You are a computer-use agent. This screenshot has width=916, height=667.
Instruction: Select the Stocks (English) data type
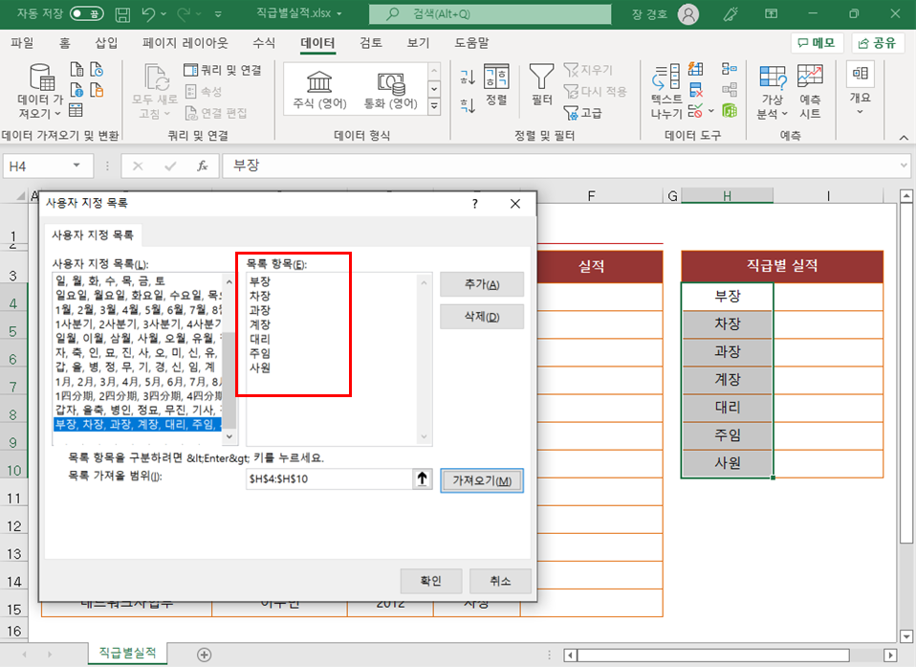(x=319, y=90)
